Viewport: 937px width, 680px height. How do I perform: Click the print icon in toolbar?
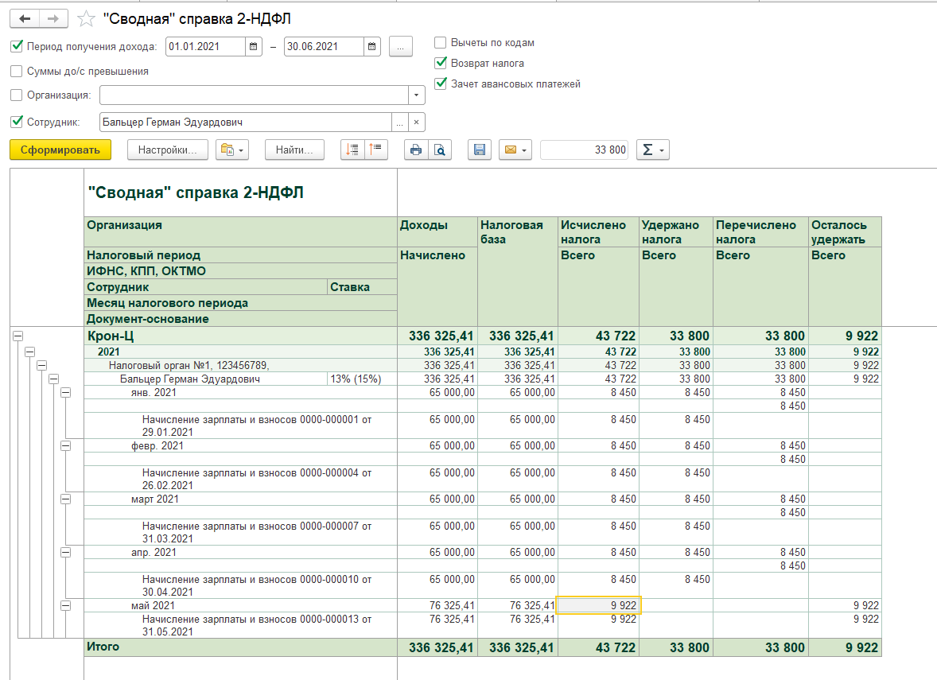coord(415,150)
